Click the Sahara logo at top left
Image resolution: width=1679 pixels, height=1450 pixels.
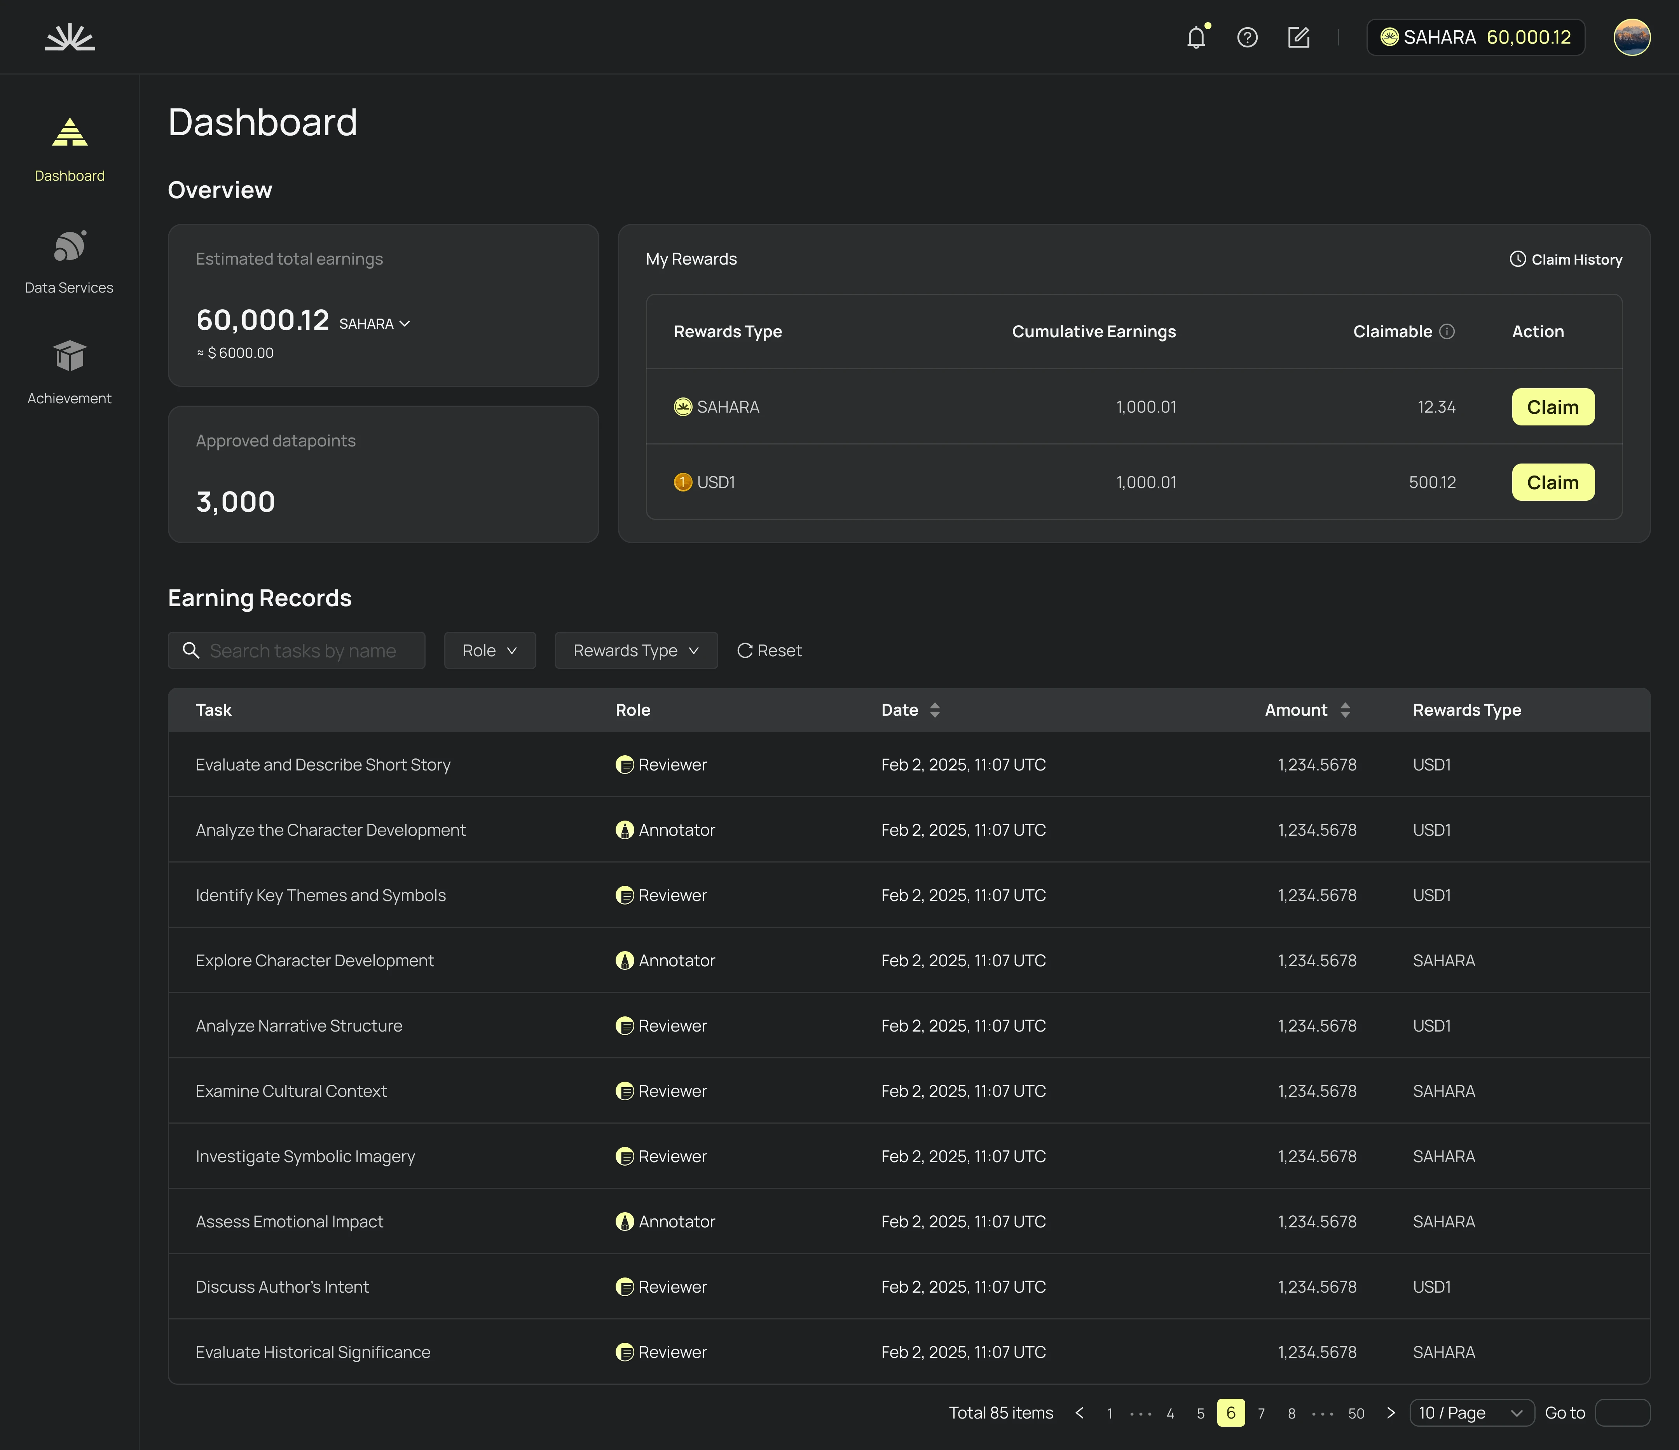70,37
